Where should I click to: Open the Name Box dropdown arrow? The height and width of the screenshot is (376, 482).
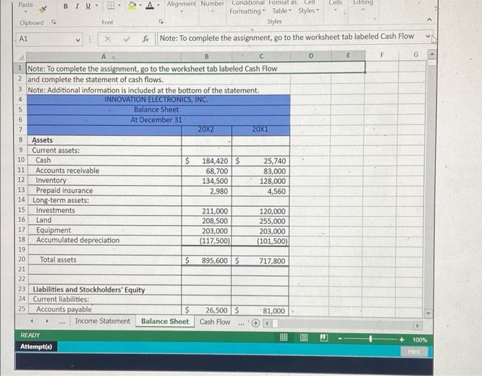click(x=78, y=40)
